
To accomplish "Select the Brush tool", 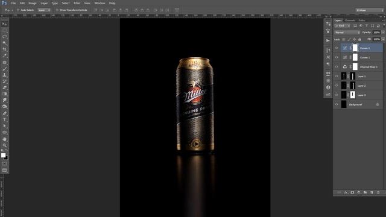I will pyautogui.click(x=4, y=69).
